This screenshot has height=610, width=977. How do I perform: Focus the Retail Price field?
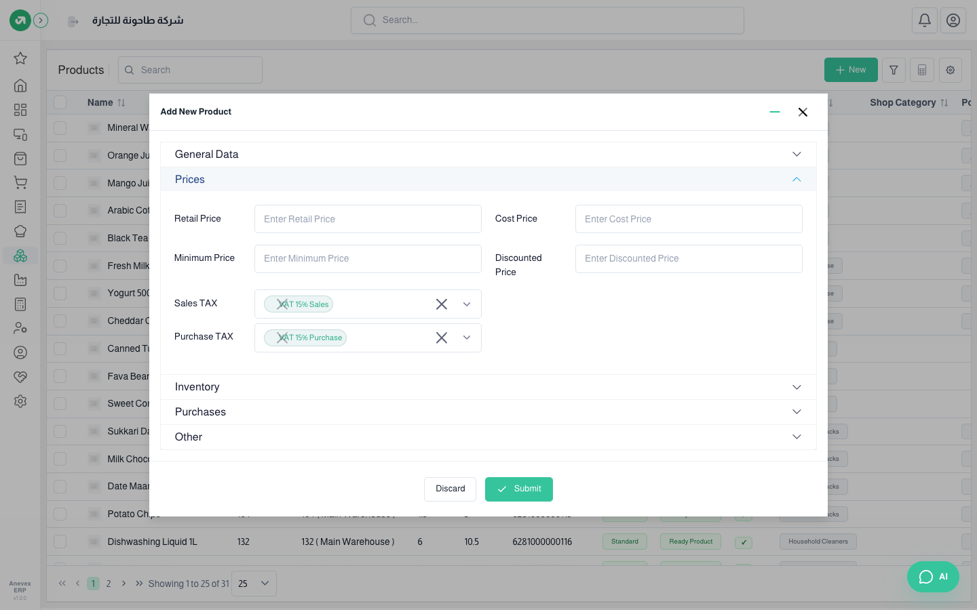[368, 219]
